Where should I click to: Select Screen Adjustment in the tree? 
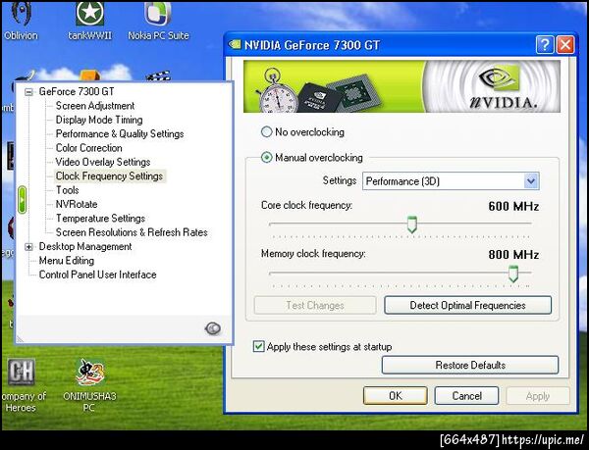click(x=95, y=106)
